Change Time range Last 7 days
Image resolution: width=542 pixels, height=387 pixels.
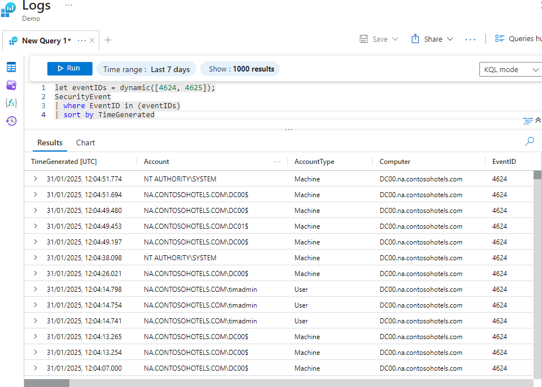tap(146, 69)
